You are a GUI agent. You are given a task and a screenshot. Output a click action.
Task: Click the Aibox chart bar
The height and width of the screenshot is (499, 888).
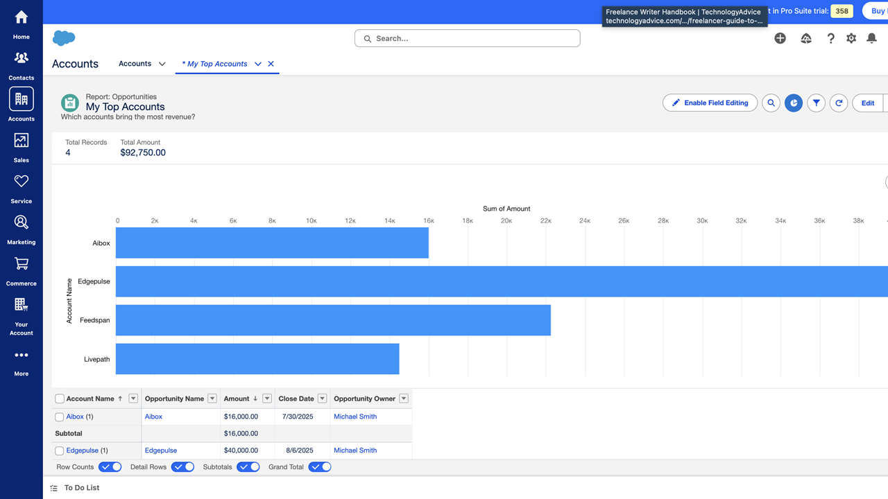tap(272, 243)
